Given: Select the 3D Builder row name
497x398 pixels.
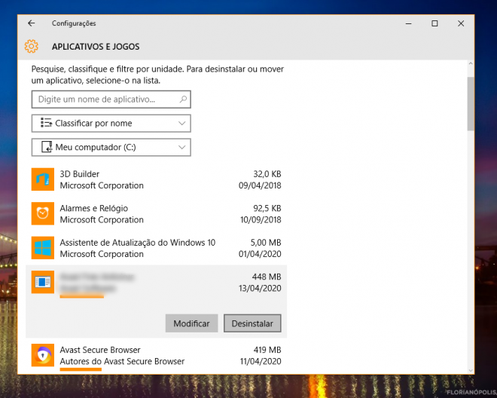Looking at the screenshot, I should (x=80, y=174).
